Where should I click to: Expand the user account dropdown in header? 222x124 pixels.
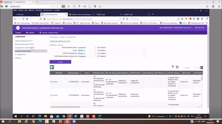[x=176, y=28]
